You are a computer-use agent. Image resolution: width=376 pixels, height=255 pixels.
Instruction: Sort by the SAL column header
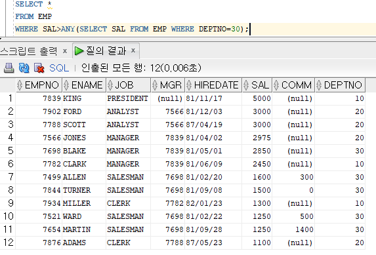coord(257,85)
